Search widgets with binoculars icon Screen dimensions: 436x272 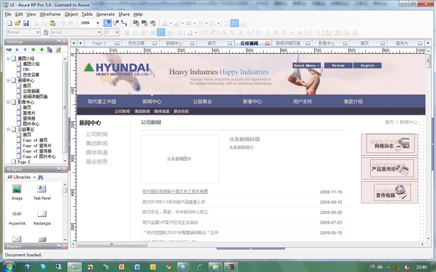[40, 177]
